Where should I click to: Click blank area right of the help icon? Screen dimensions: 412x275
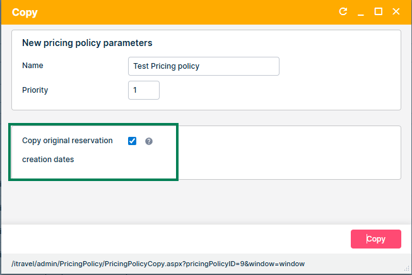284,151
